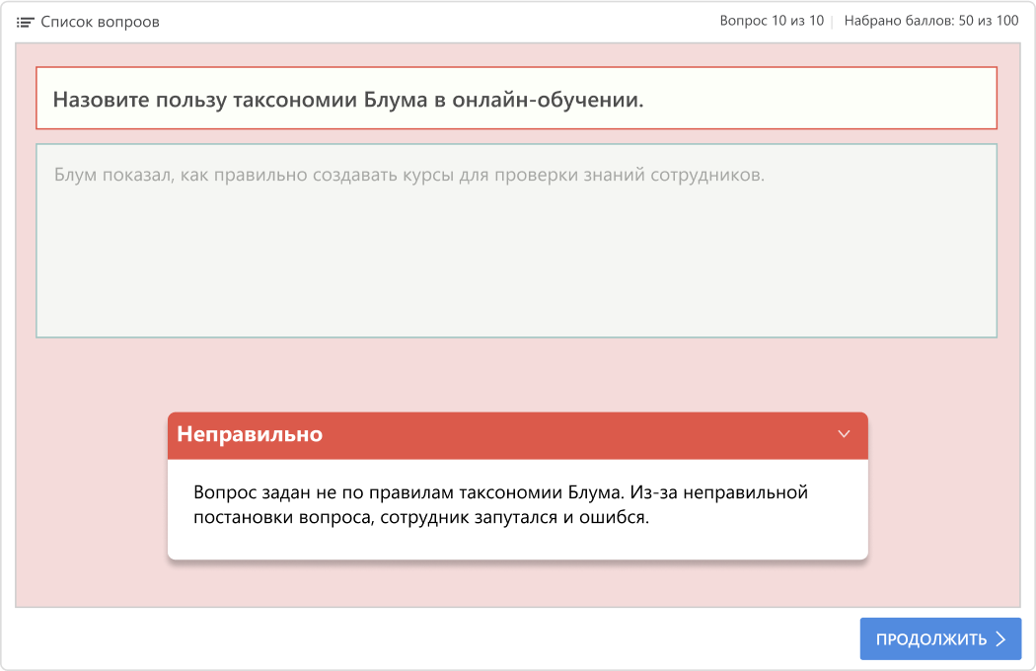Click the "Набрано баллов: 50 из 100" score
The width and height of the screenshot is (1036, 671).
930,21
